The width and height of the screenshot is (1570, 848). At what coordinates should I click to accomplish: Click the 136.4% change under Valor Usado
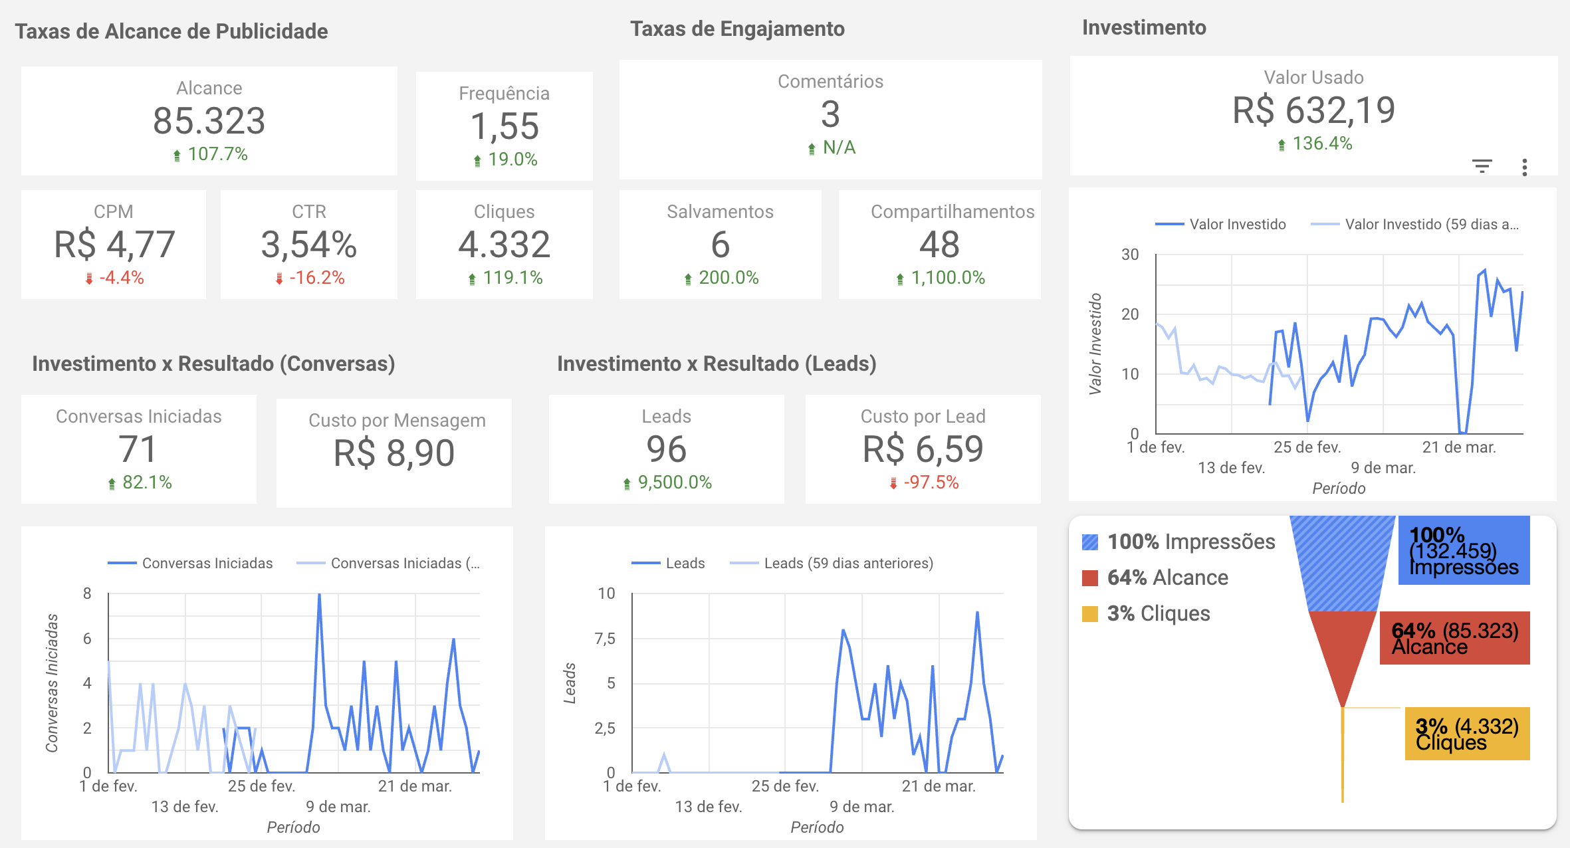1315,144
